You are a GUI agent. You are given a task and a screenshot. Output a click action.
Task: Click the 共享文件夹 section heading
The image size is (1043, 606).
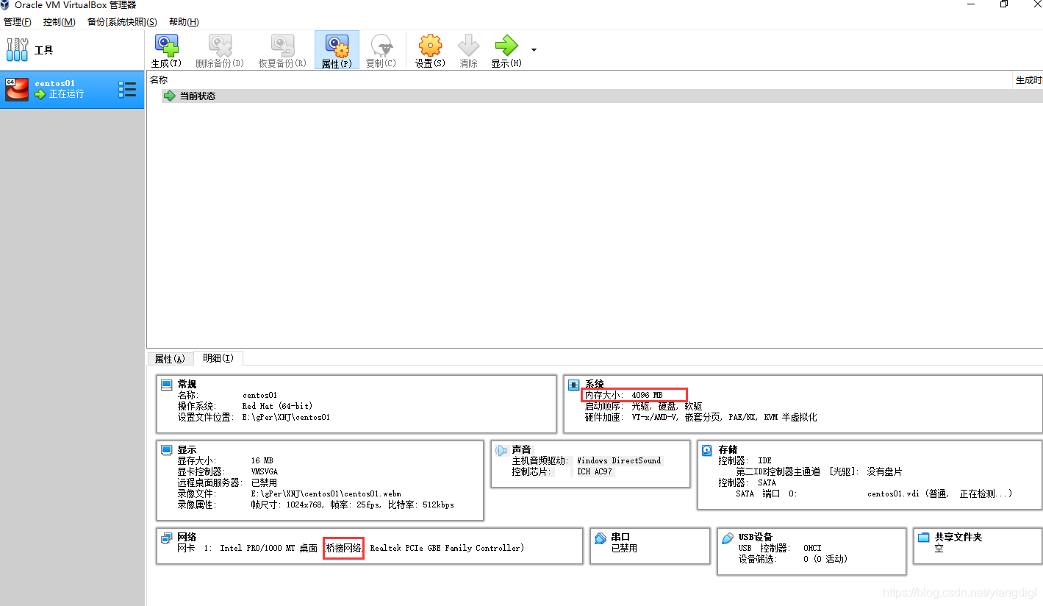958,537
